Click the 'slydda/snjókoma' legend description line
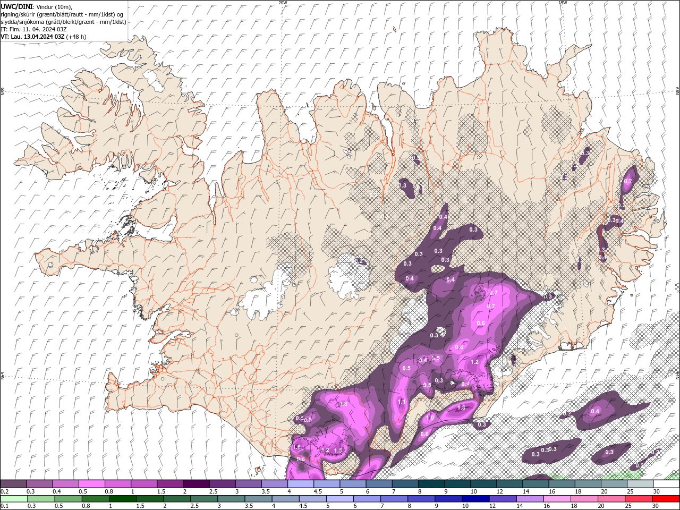Viewport: 680px width, 510px height. [x=63, y=22]
